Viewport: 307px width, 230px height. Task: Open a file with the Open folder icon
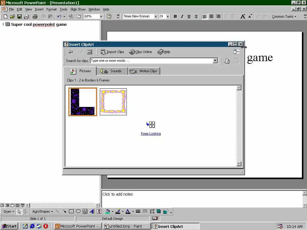coord(12,16)
